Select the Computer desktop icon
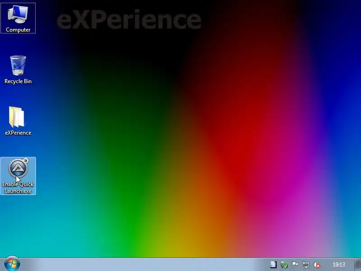This screenshot has height=271, width=361. click(x=18, y=18)
